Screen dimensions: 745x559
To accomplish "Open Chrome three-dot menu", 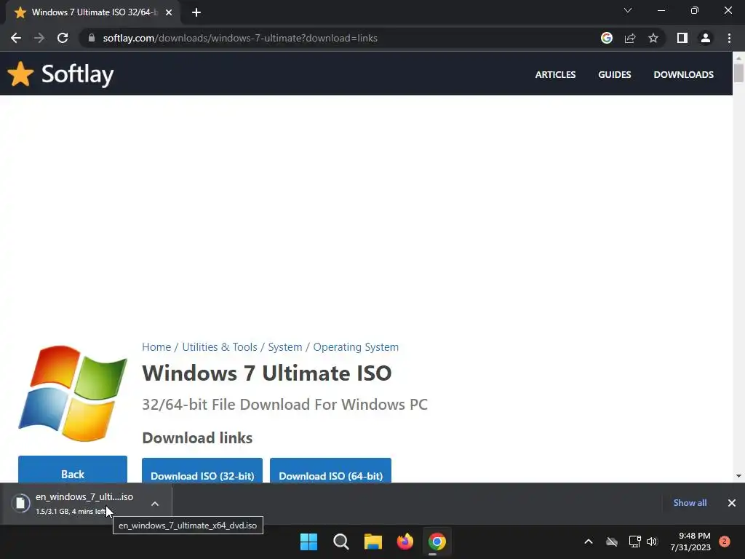I will 729,38.
